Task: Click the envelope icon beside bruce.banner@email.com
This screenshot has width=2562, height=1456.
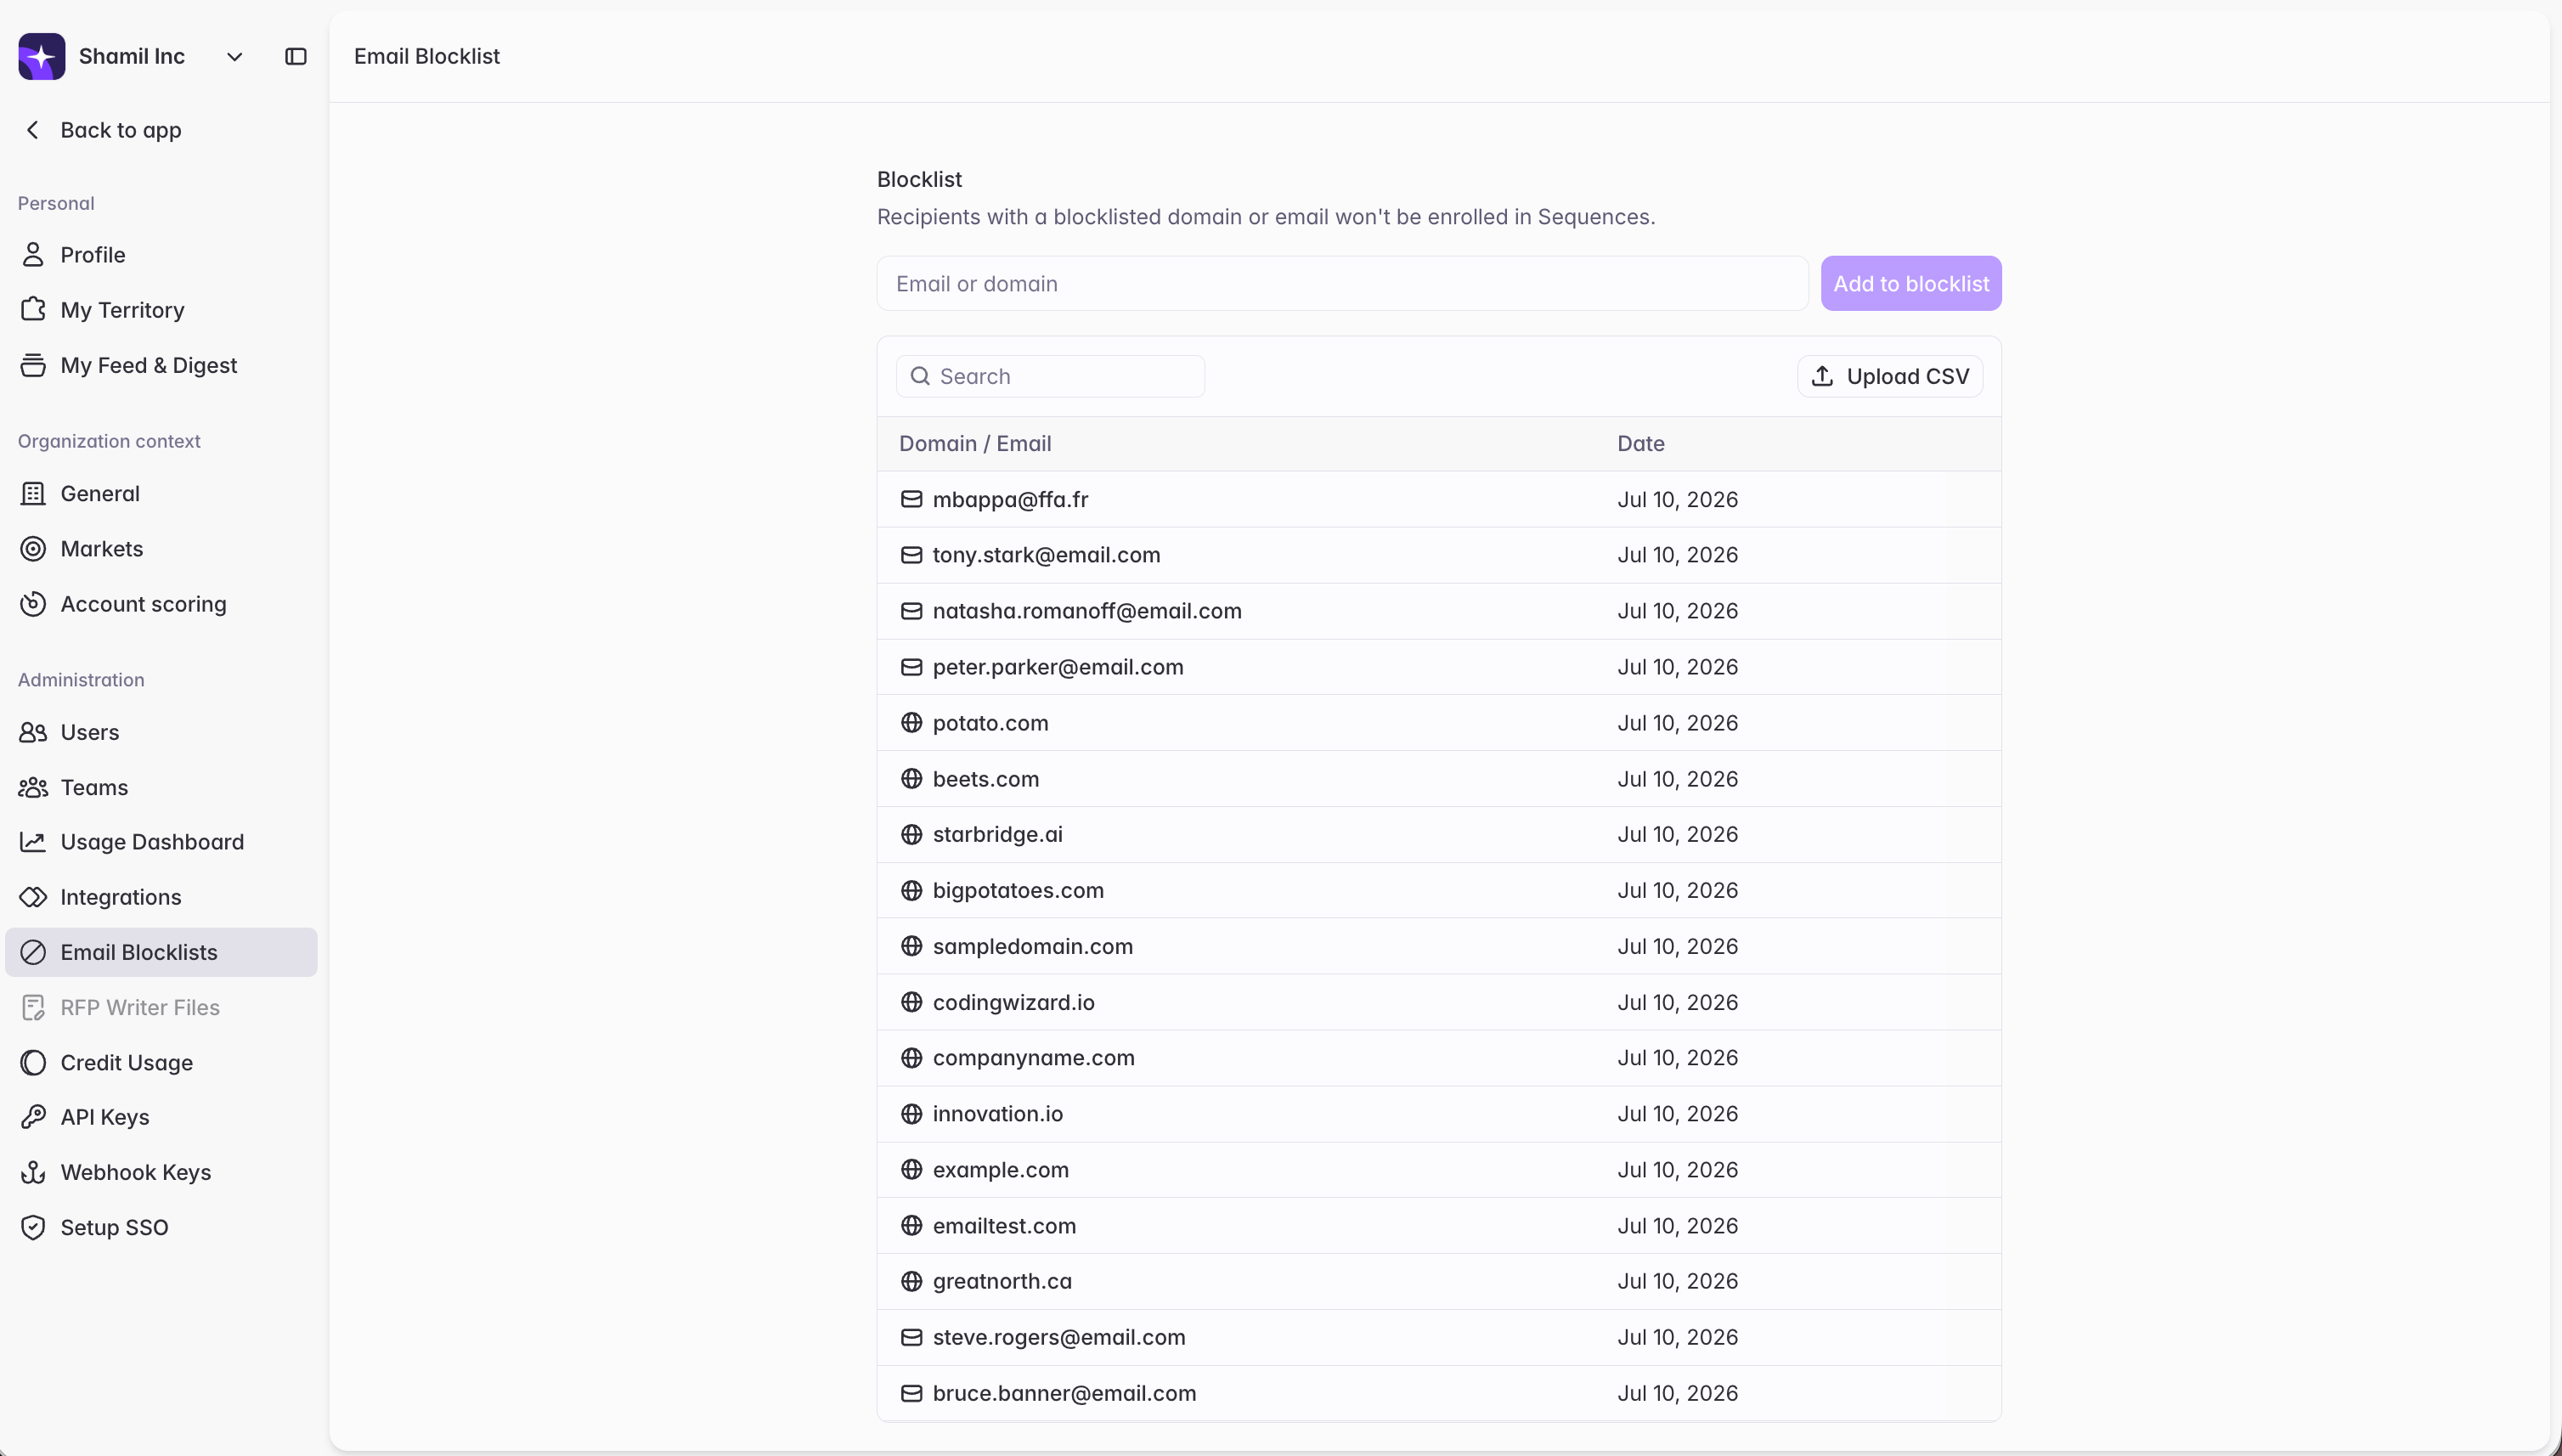Action: [x=911, y=1393]
